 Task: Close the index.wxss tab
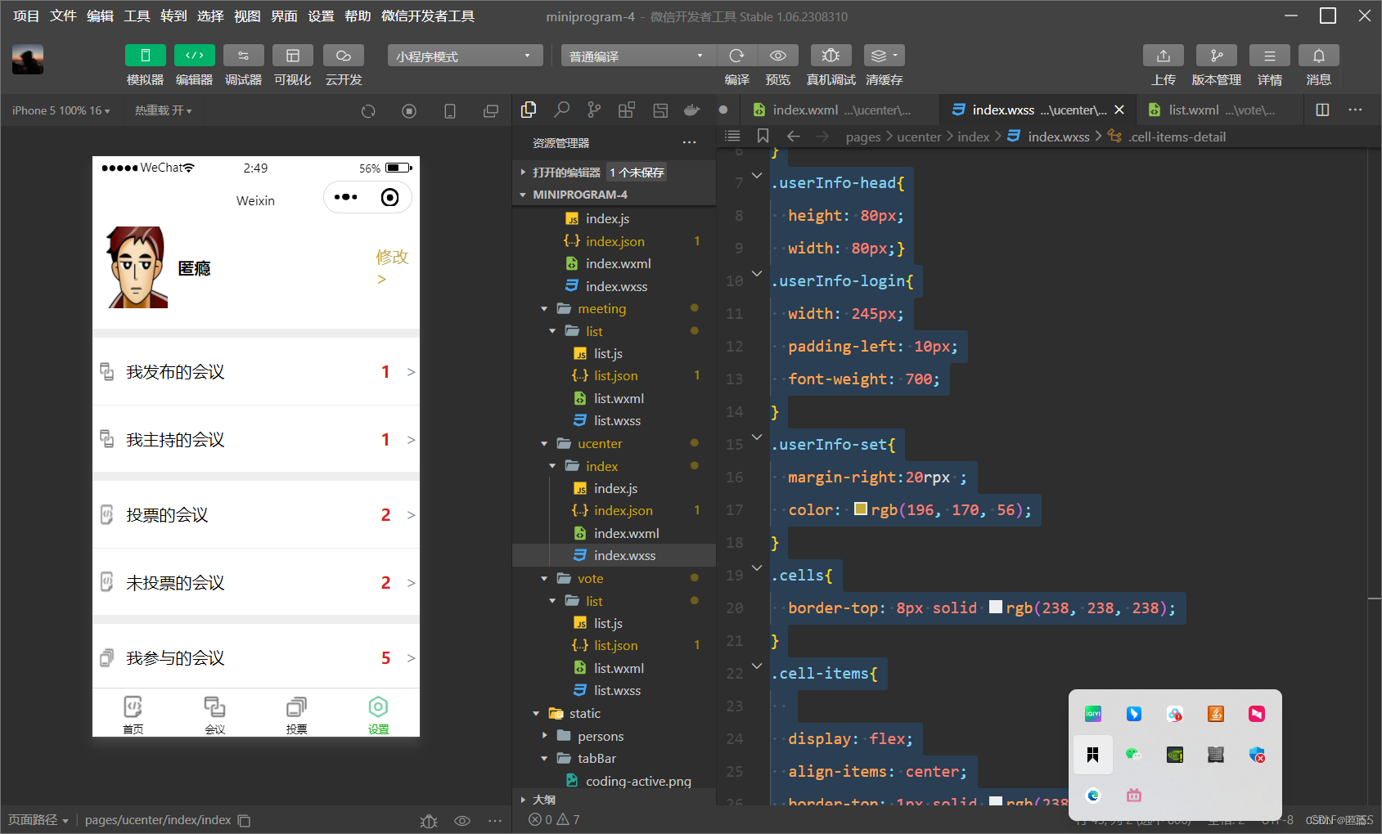[1119, 110]
